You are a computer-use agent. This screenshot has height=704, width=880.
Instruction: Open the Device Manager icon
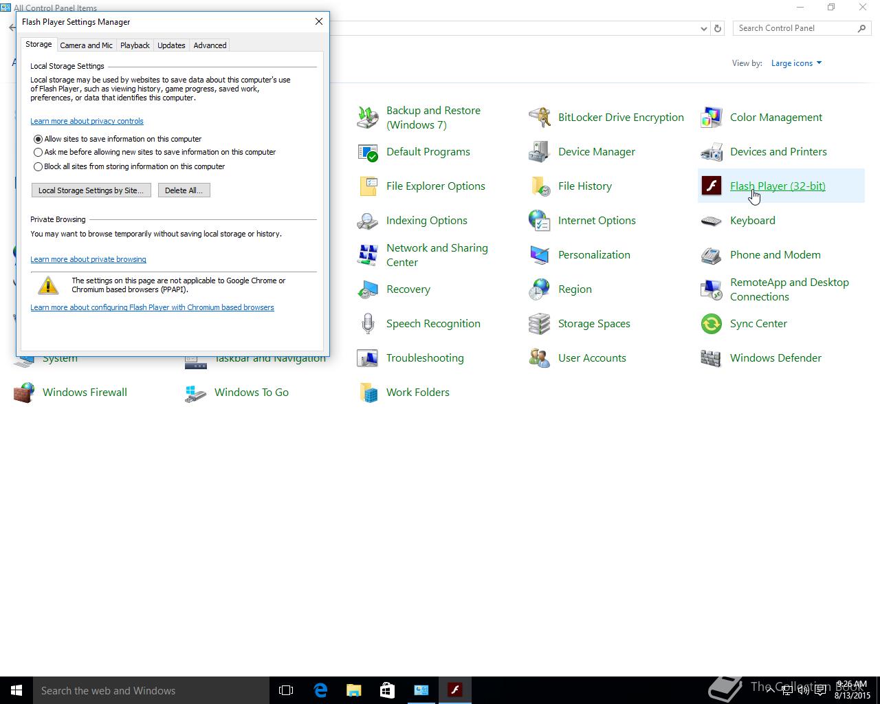point(540,152)
